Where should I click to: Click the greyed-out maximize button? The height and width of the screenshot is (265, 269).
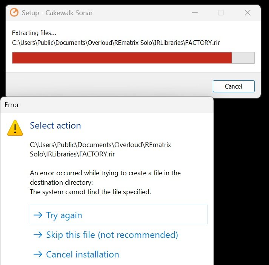click(221, 12)
